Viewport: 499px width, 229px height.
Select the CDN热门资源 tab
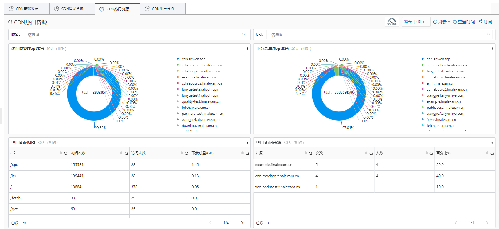pos(118,9)
